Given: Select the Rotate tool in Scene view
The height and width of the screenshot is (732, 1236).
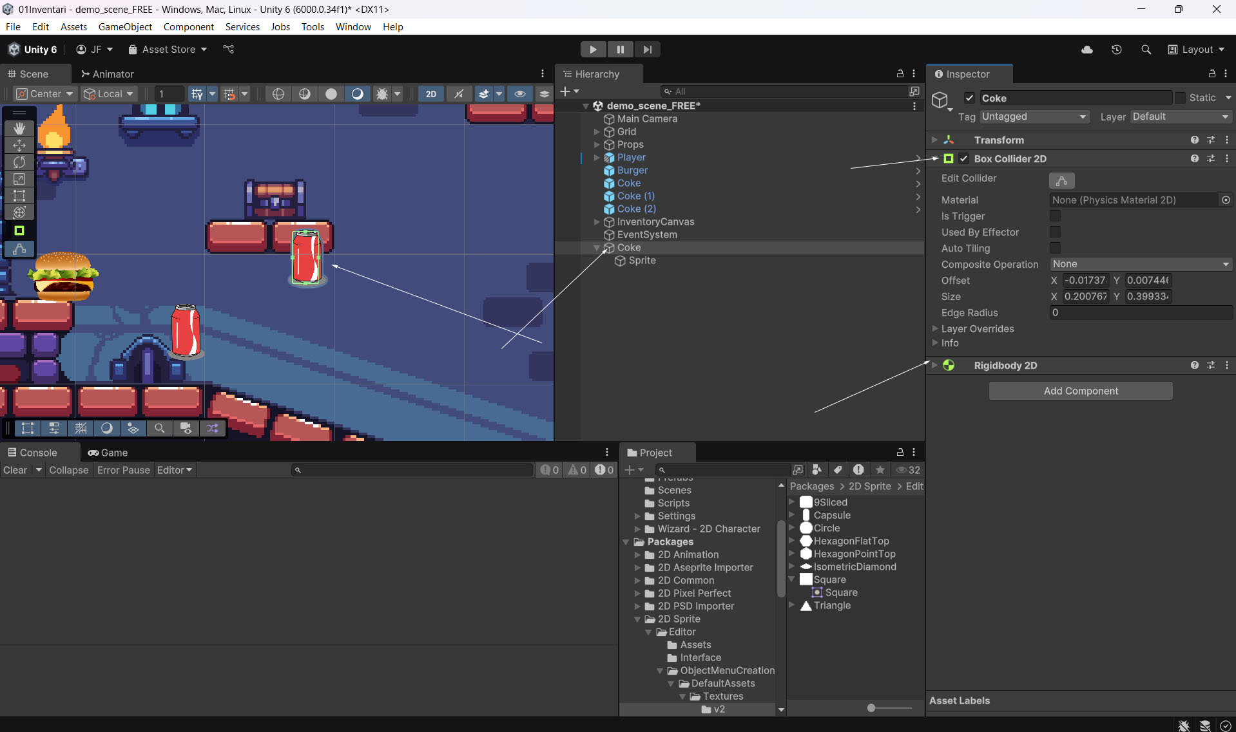Looking at the screenshot, I should click(19, 162).
